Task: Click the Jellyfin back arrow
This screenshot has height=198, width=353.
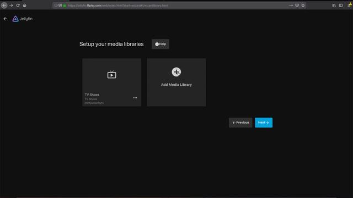Action: [6, 19]
